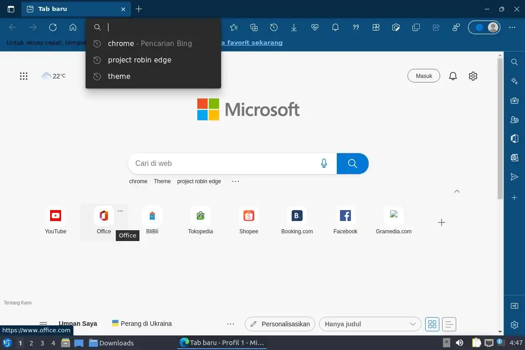Open the Edge settings and more menu

[x=512, y=27]
